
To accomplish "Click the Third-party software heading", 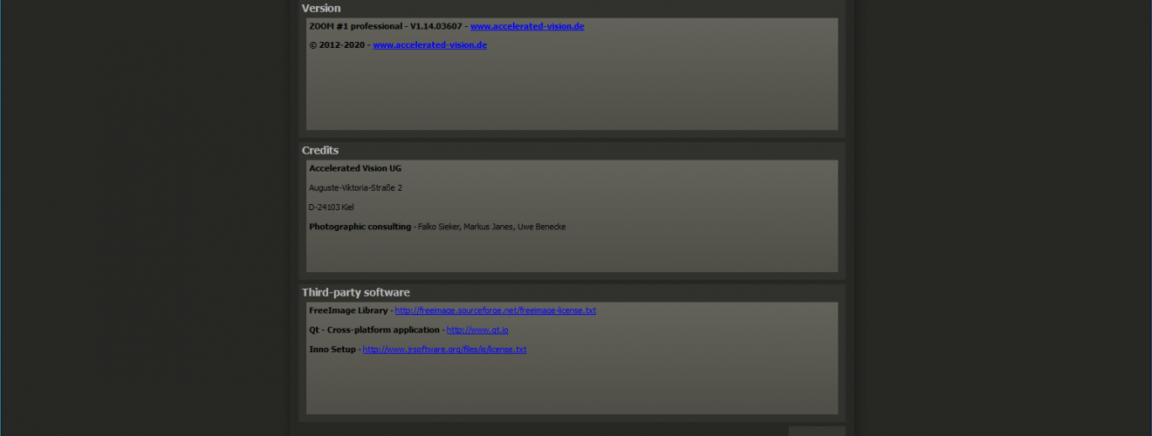I will [356, 292].
